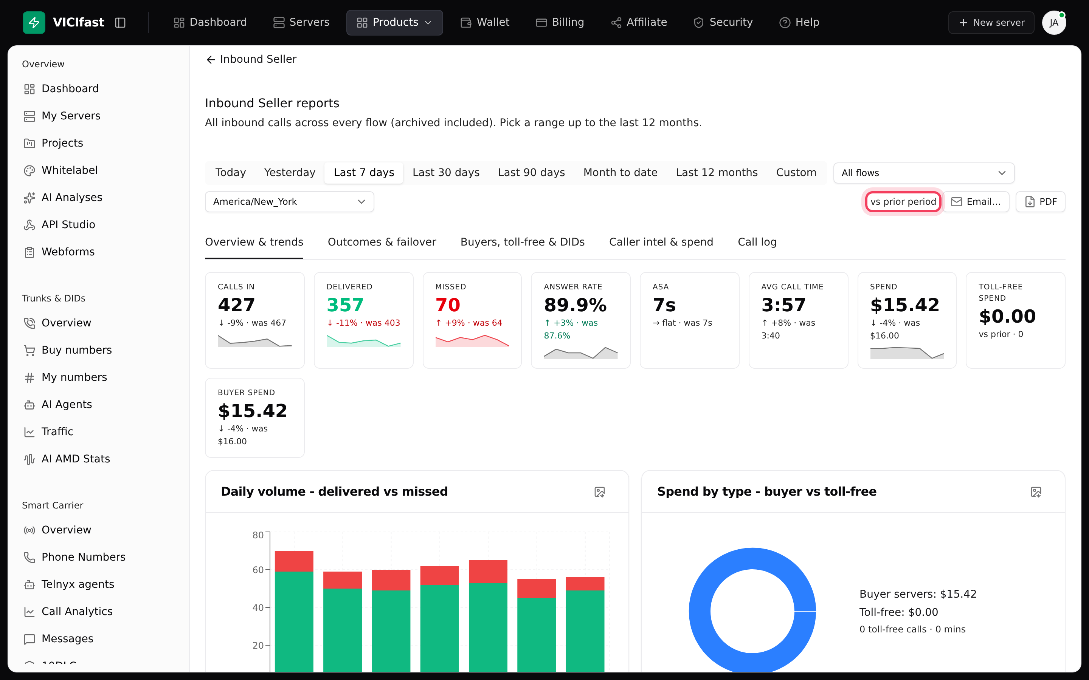
Task: Click the tallest first bar's red missed segment
Action: 294,561
